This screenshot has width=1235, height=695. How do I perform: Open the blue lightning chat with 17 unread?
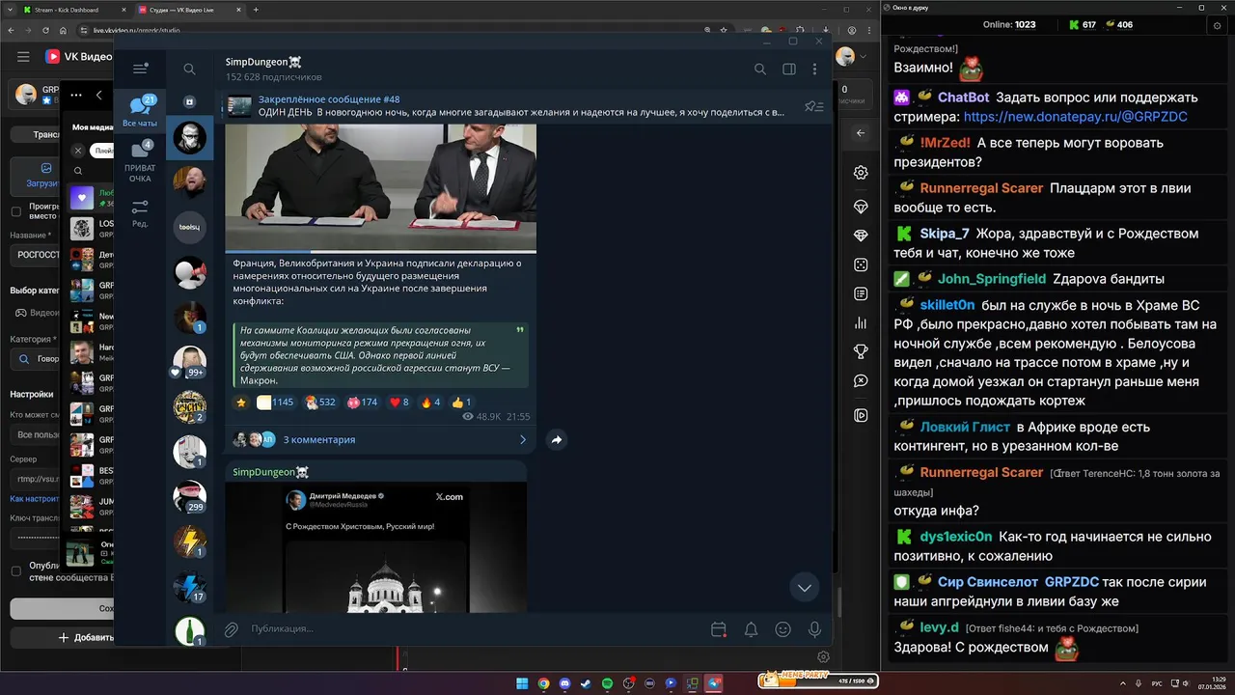tap(190, 587)
